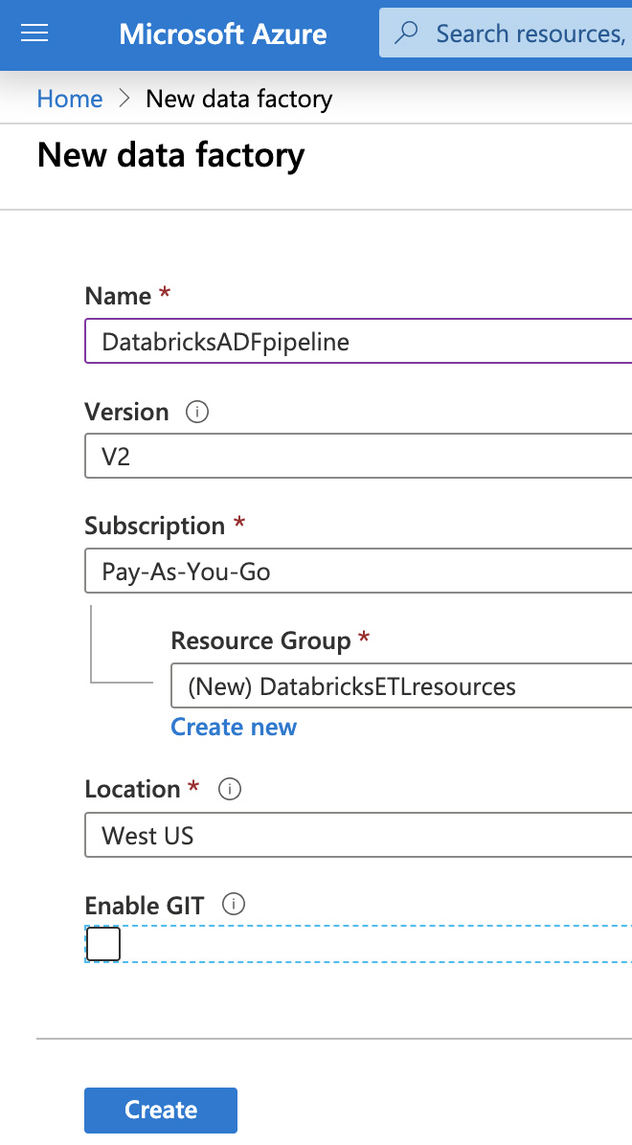
Task: Click the Create new resource group link
Action: click(x=234, y=728)
